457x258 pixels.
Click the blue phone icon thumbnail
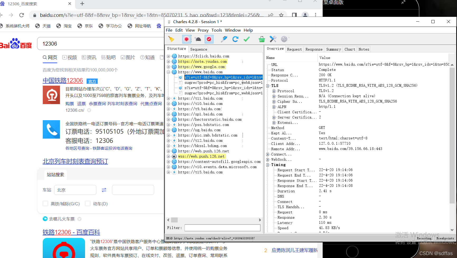51,129
